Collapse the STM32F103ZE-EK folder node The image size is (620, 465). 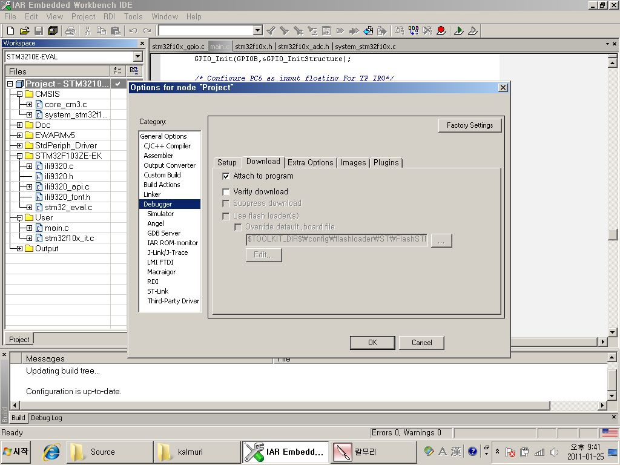[x=19, y=156]
